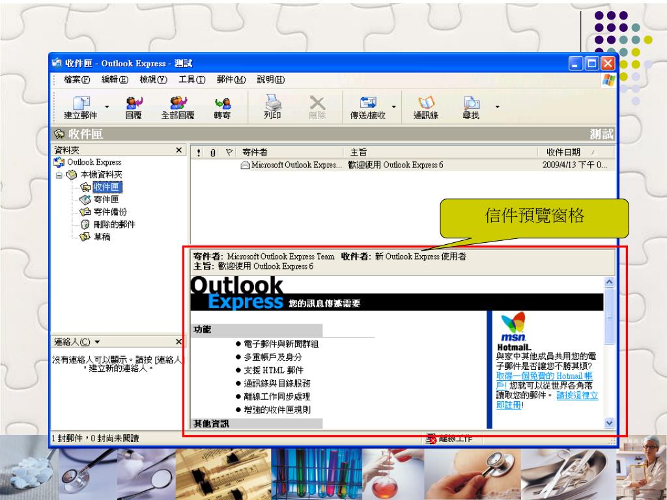Click 增強的收件匣規則 feature item
Screen dimensions: 667x500
point(277,410)
